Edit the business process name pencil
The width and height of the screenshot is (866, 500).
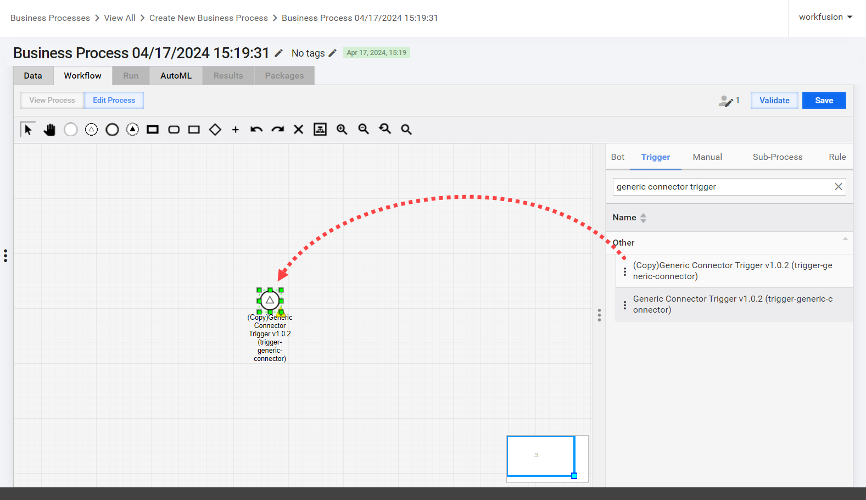279,53
